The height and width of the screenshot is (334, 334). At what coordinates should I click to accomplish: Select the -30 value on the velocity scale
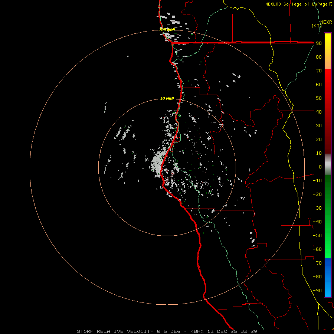(x=317, y=208)
